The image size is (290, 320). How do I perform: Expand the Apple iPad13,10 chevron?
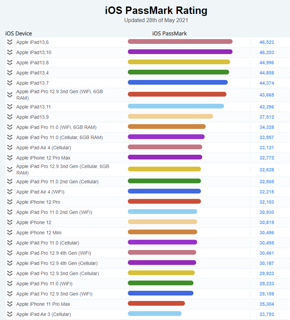coord(10,52)
